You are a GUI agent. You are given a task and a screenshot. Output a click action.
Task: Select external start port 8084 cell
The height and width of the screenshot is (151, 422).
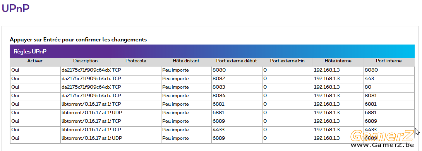pos(237,96)
